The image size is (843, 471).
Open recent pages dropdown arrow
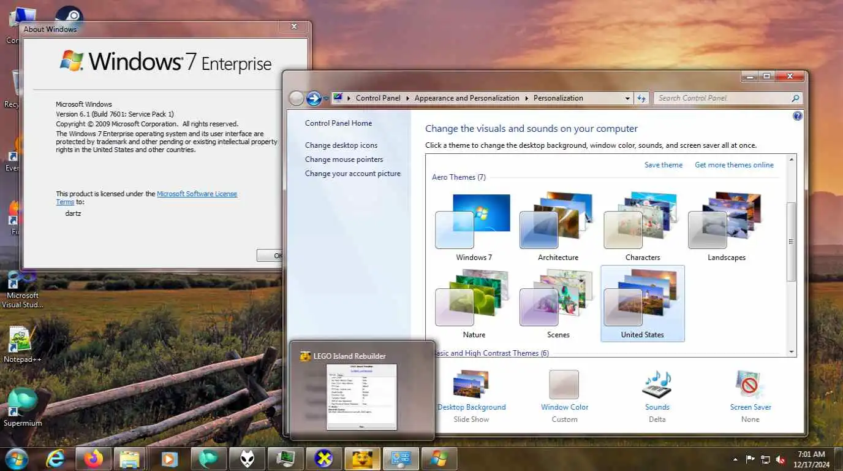(x=327, y=98)
